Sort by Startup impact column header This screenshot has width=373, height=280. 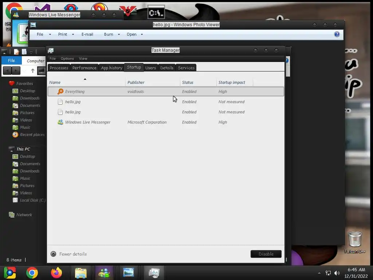pyautogui.click(x=235, y=82)
